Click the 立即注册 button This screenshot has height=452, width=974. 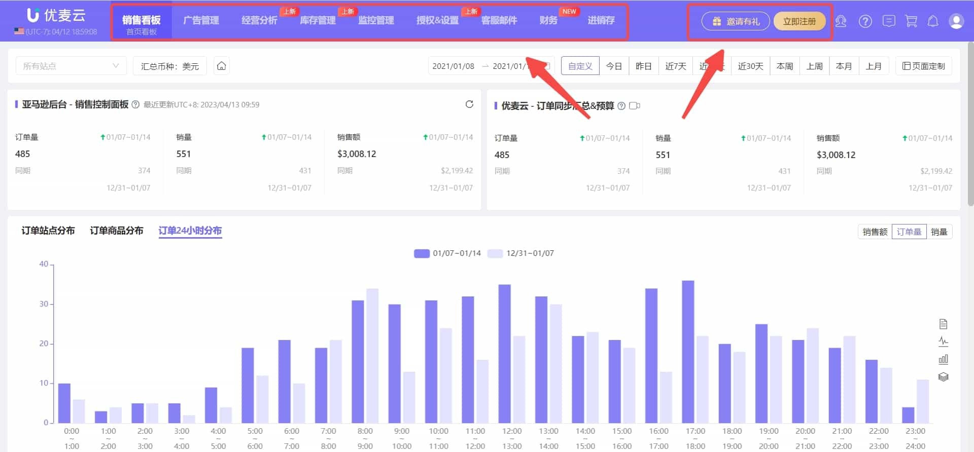[799, 21]
